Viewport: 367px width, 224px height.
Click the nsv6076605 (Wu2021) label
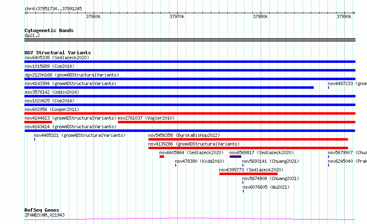click(x=266, y=187)
